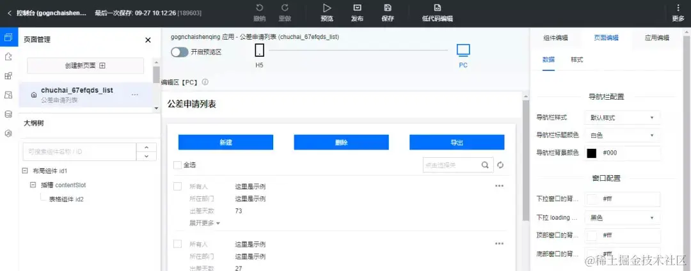Click the blue 导出 button
This screenshot has width=691, height=271.
click(457, 142)
